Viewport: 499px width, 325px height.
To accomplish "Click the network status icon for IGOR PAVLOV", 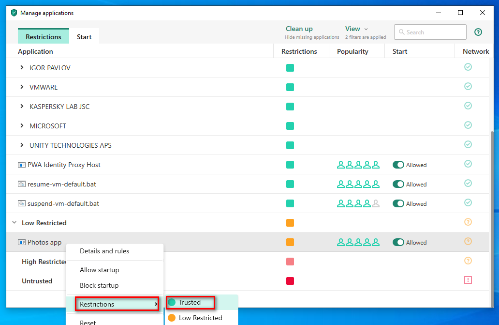I will click(x=468, y=67).
